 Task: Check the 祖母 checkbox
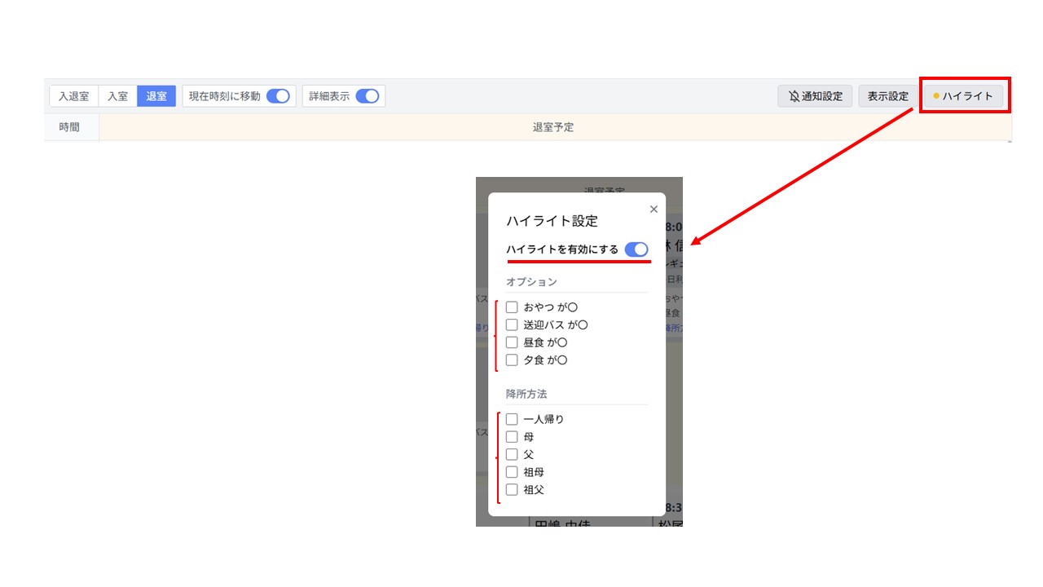click(512, 472)
